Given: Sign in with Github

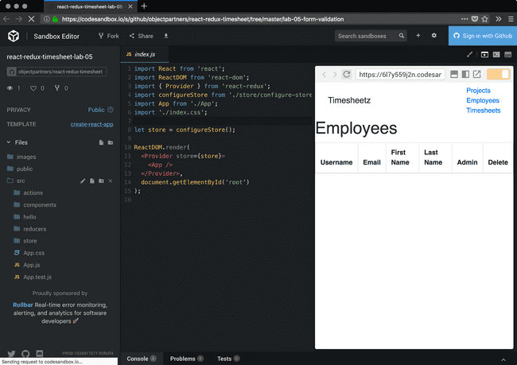Looking at the screenshot, I should [x=483, y=36].
